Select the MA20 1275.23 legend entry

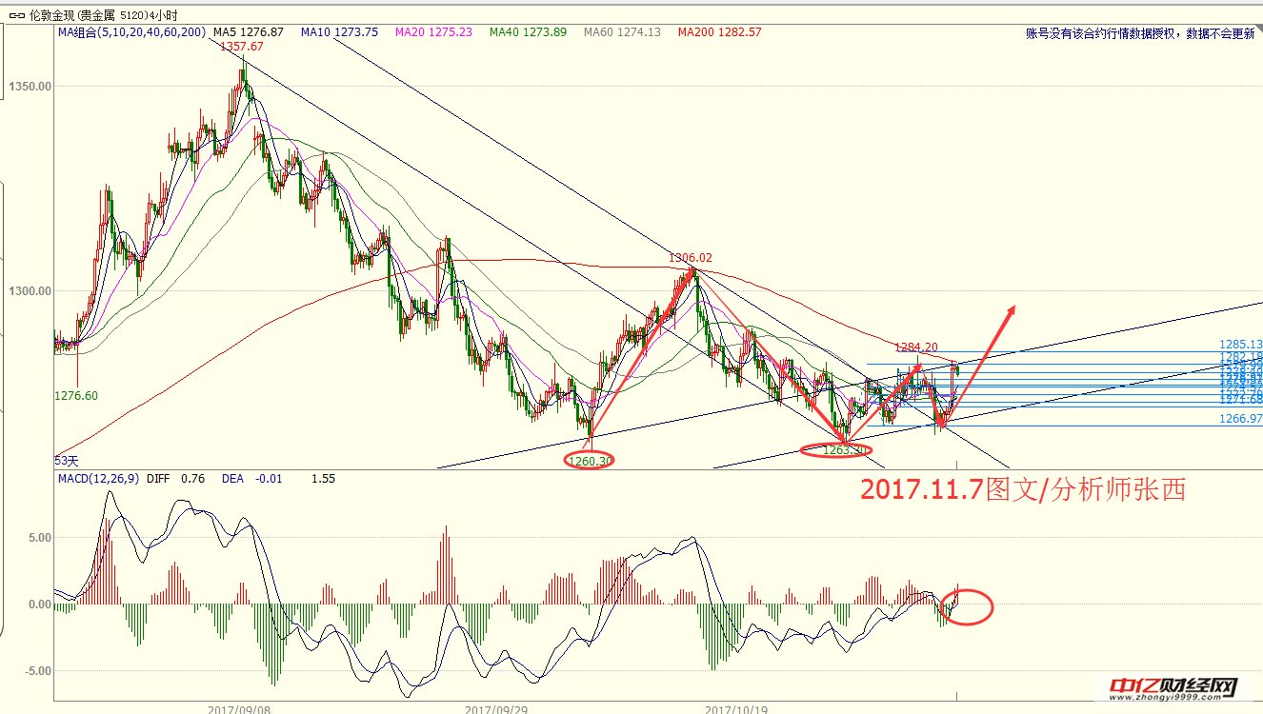tap(433, 32)
